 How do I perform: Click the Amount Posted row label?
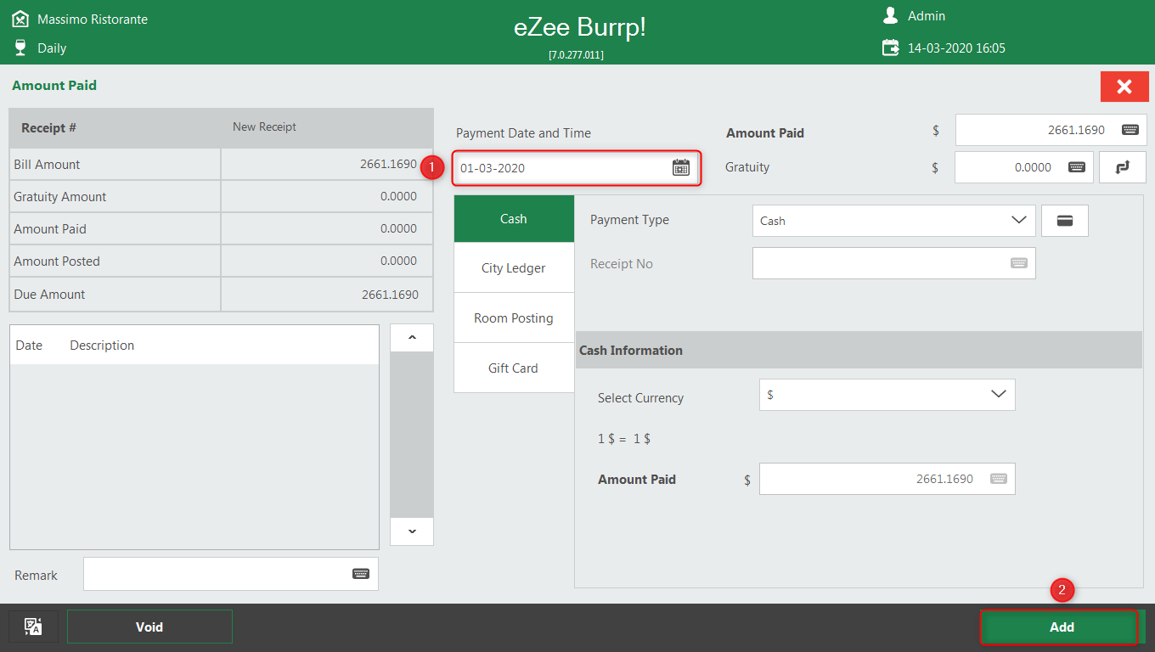[x=57, y=261]
